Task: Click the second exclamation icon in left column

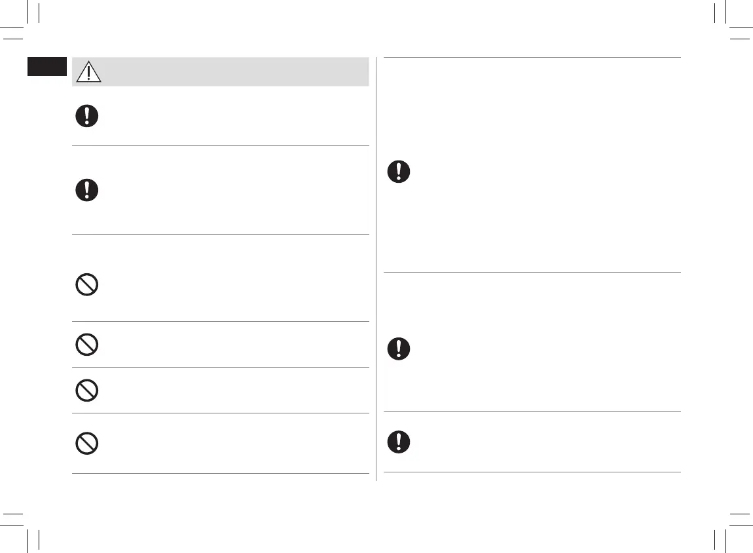Action: (86, 190)
